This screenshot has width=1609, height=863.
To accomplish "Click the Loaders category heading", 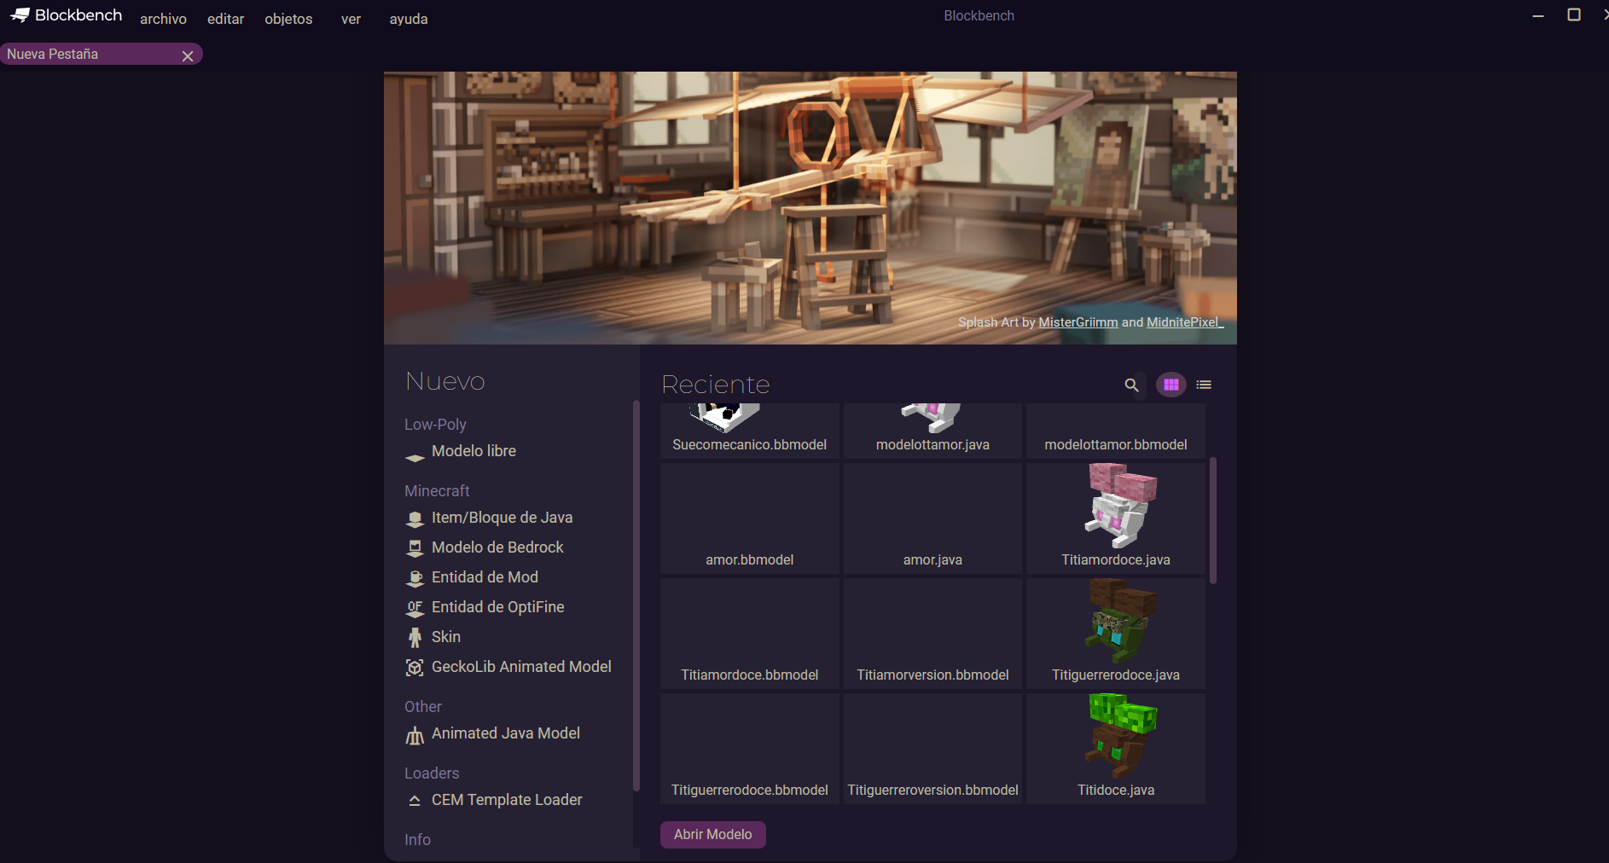I will (x=432, y=773).
